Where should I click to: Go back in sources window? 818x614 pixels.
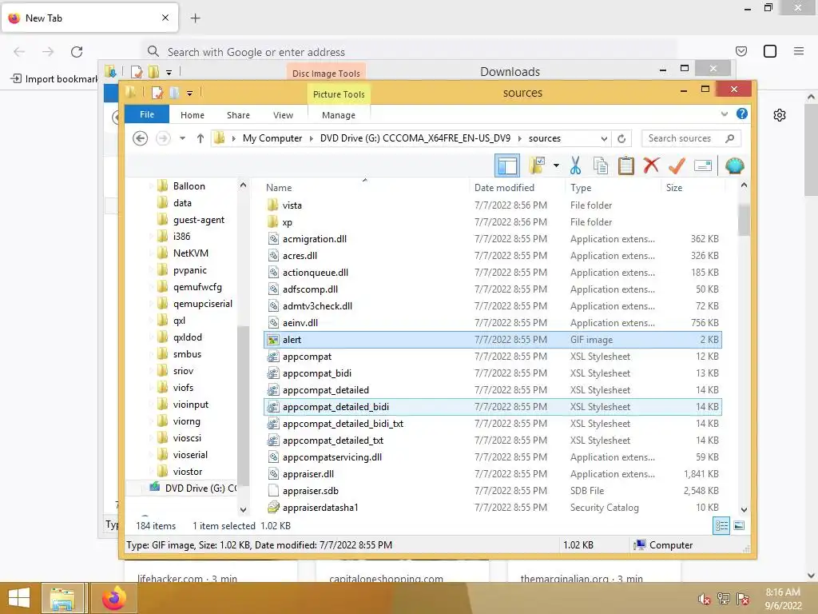tap(141, 138)
